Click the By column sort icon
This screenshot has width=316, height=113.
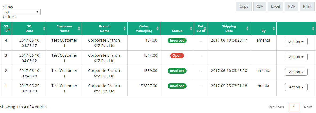tap(274, 29)
